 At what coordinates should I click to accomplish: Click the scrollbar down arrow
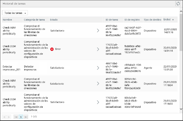tap(181, 109)
